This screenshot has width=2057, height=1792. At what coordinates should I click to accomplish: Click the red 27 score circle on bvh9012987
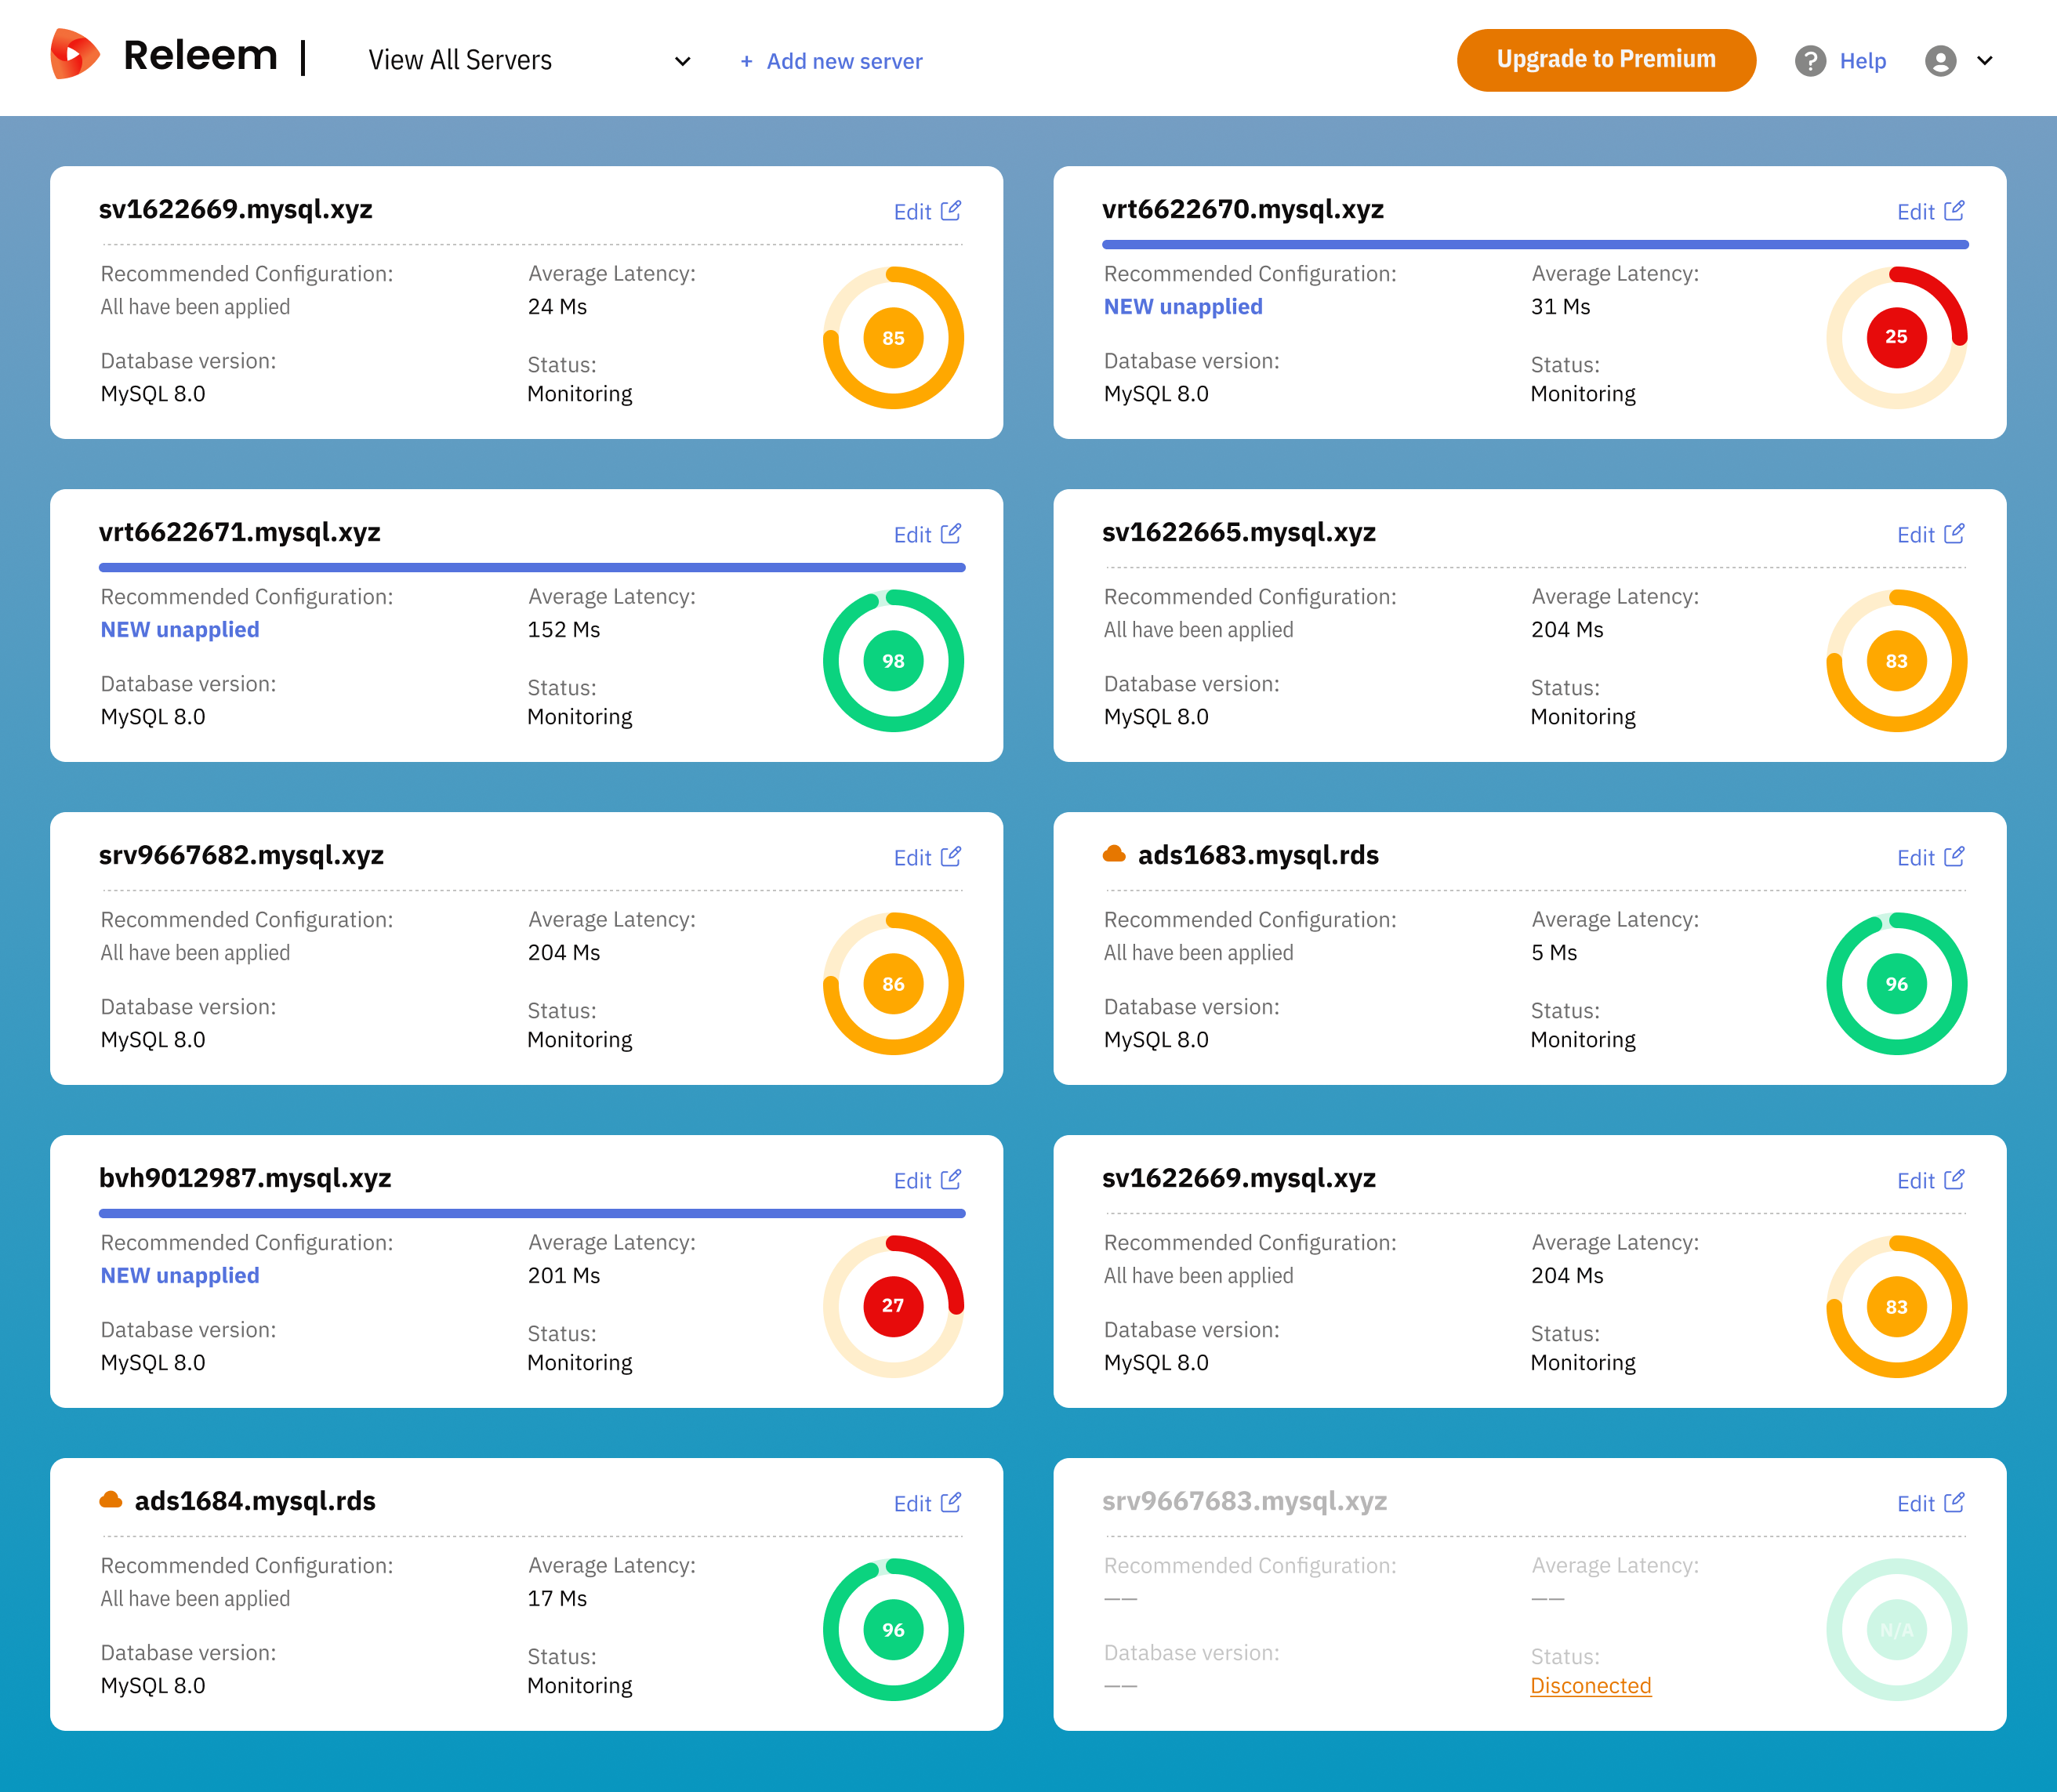coord(893,1306)
